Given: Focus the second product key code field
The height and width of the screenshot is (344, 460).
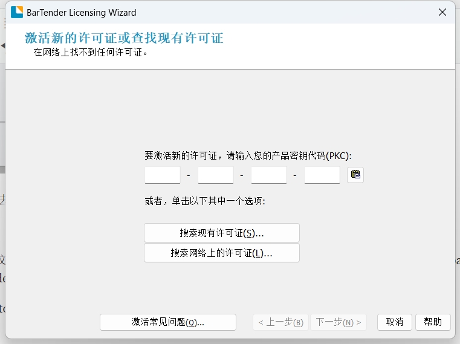Looking at the screenshot, I should click(216, 175).
